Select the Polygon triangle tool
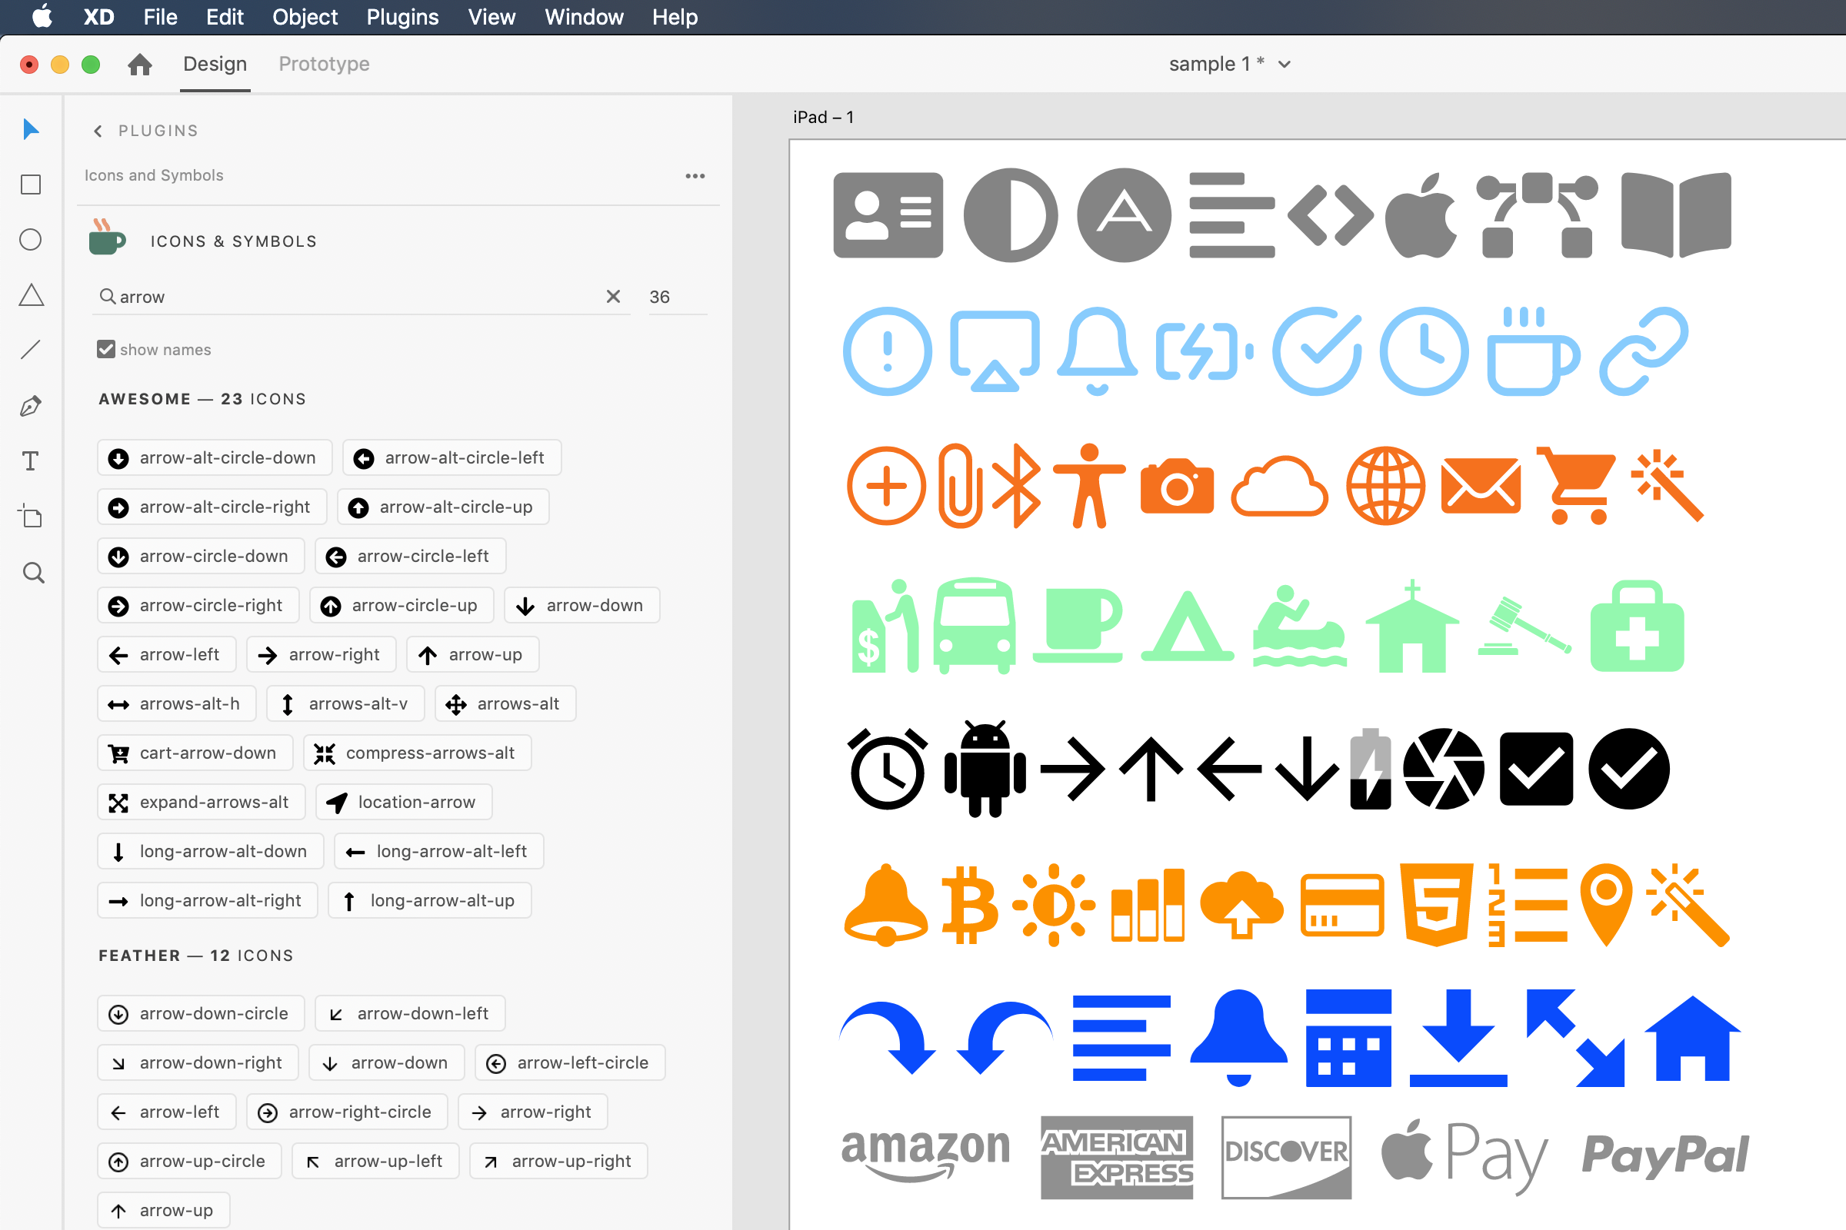 click(x=31, y=295)
